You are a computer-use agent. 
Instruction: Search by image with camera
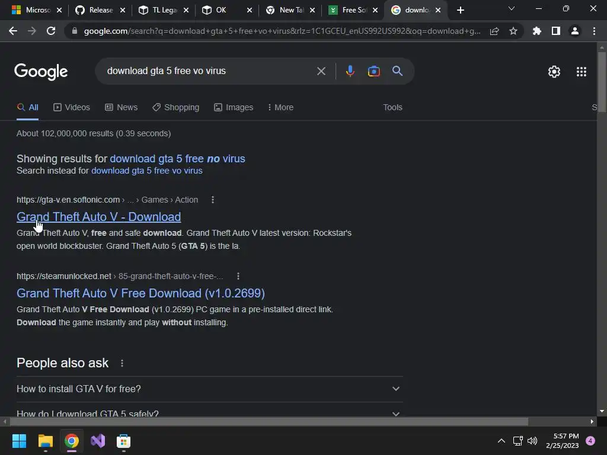pyautogui.click(x=373, y=71)
